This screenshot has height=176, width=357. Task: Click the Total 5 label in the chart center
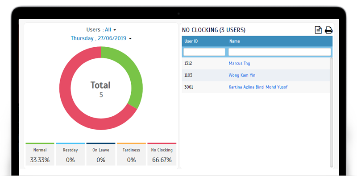coord(101,89)
